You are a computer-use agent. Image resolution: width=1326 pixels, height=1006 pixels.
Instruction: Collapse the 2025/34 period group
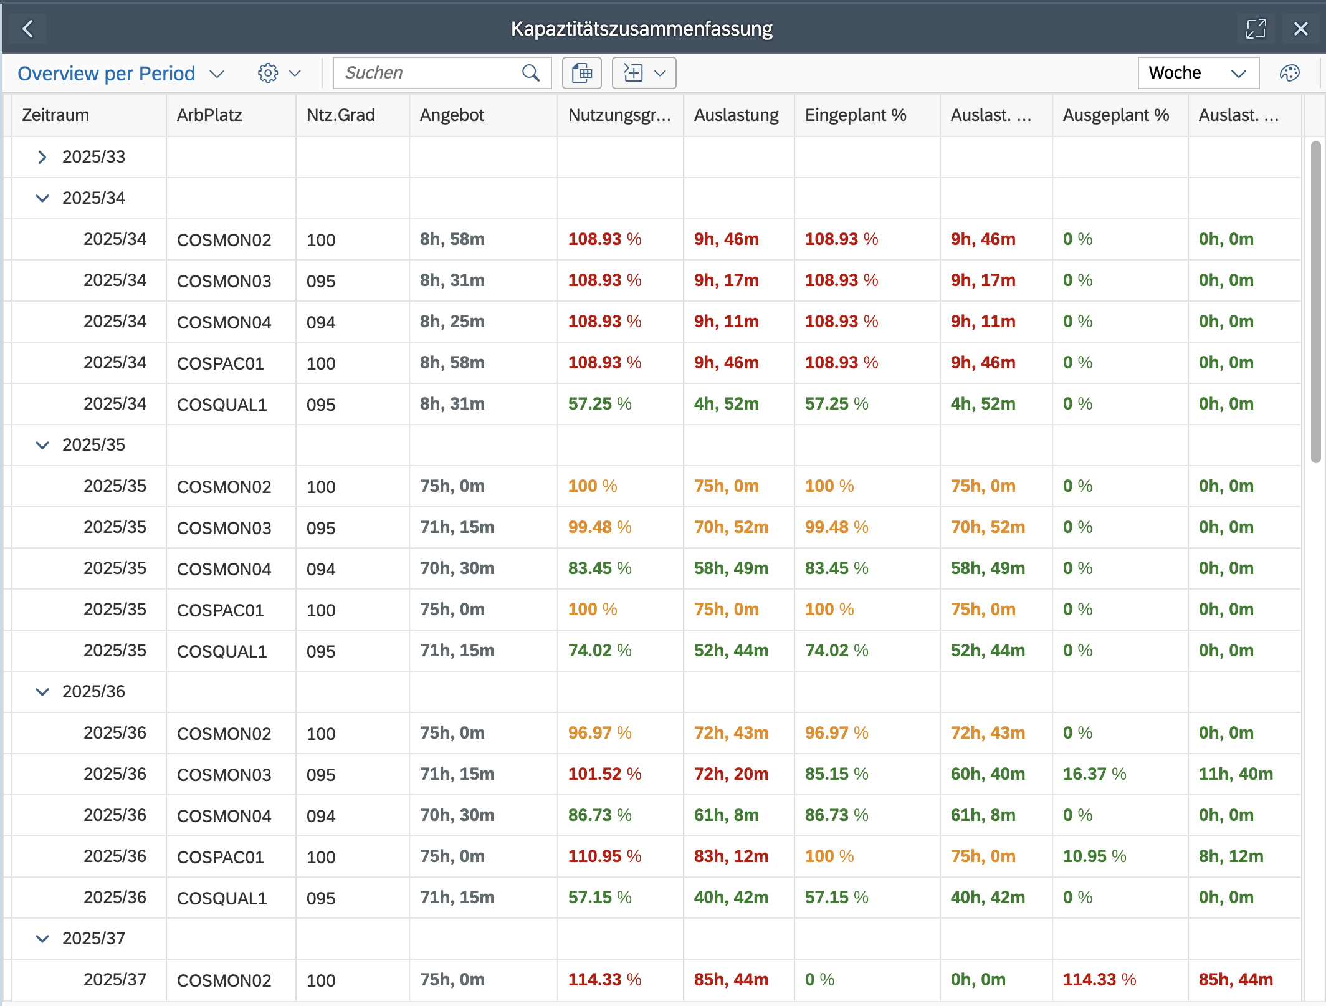click(42, 198)
